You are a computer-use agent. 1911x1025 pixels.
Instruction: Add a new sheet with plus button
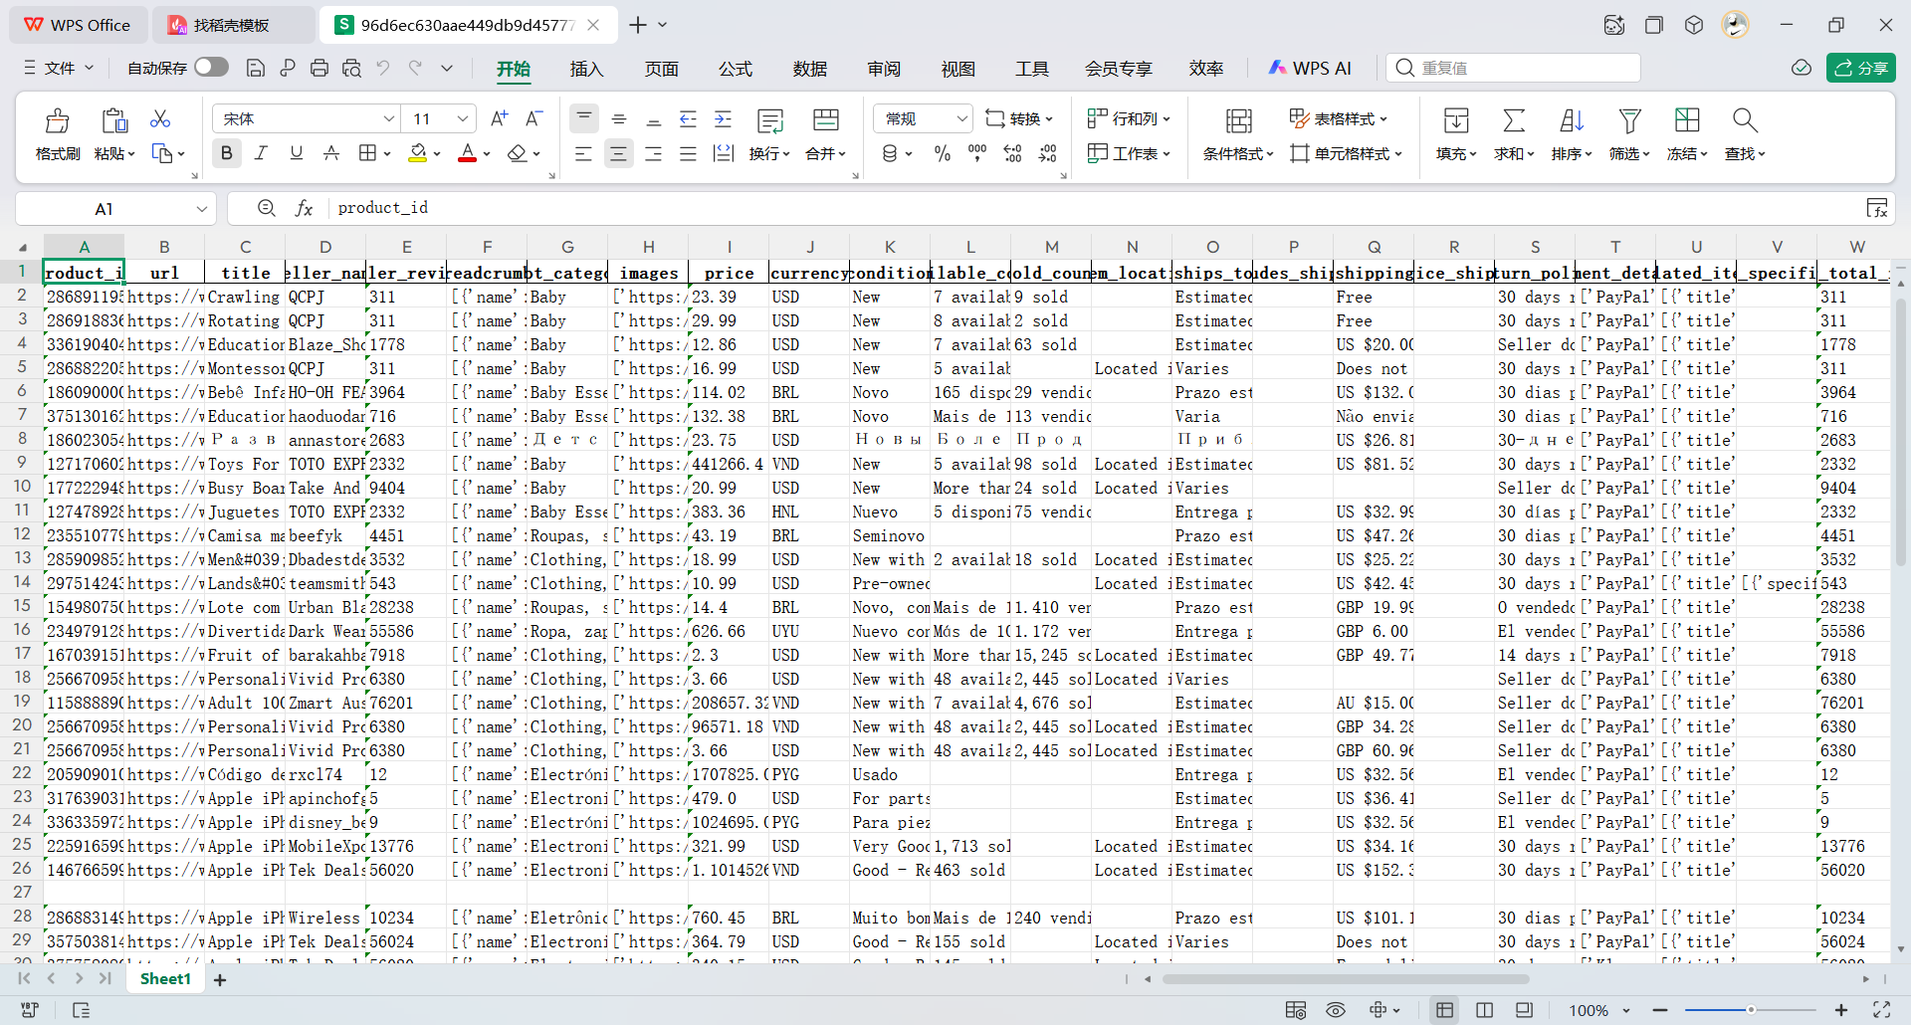[x=220, y=980]
